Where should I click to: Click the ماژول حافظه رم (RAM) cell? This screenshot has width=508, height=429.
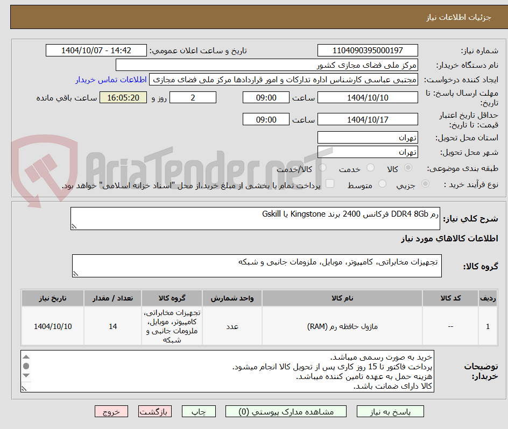click(x=342, y=326)
